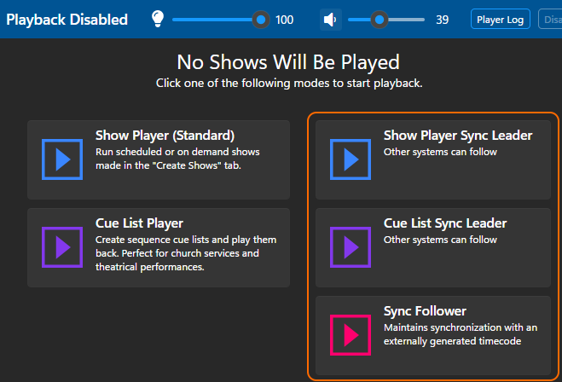Screen dimensions: 562x382
Task: Click the brightness value 100
Action: pyautogui.click(x=284, y=20)
